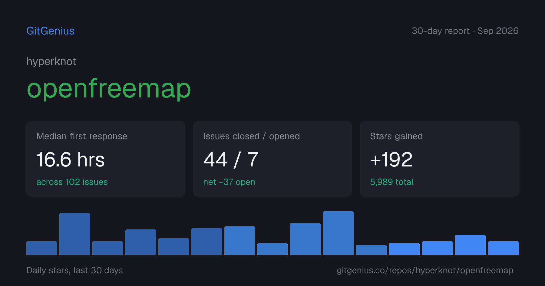This screenshot has height=286, width=545.
Task: Click the 44 / 7 issues figure
Action: click(x=231, y=159)
